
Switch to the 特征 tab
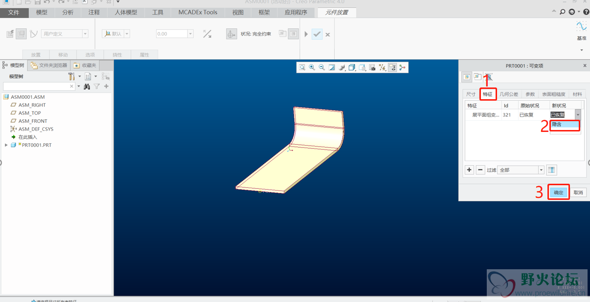487,94
